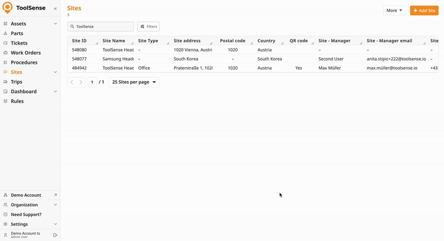Viewport: 444px width, 241px height.
Task: Click the Parts sidebar icon
Action: (6, 33)
